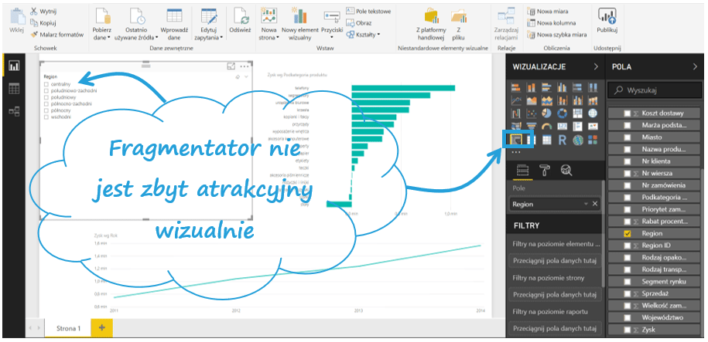Switch to the Data view in left sidebar
Image resolution: width=708 pixels, height=342 pixels.
[x=13, y=89]
